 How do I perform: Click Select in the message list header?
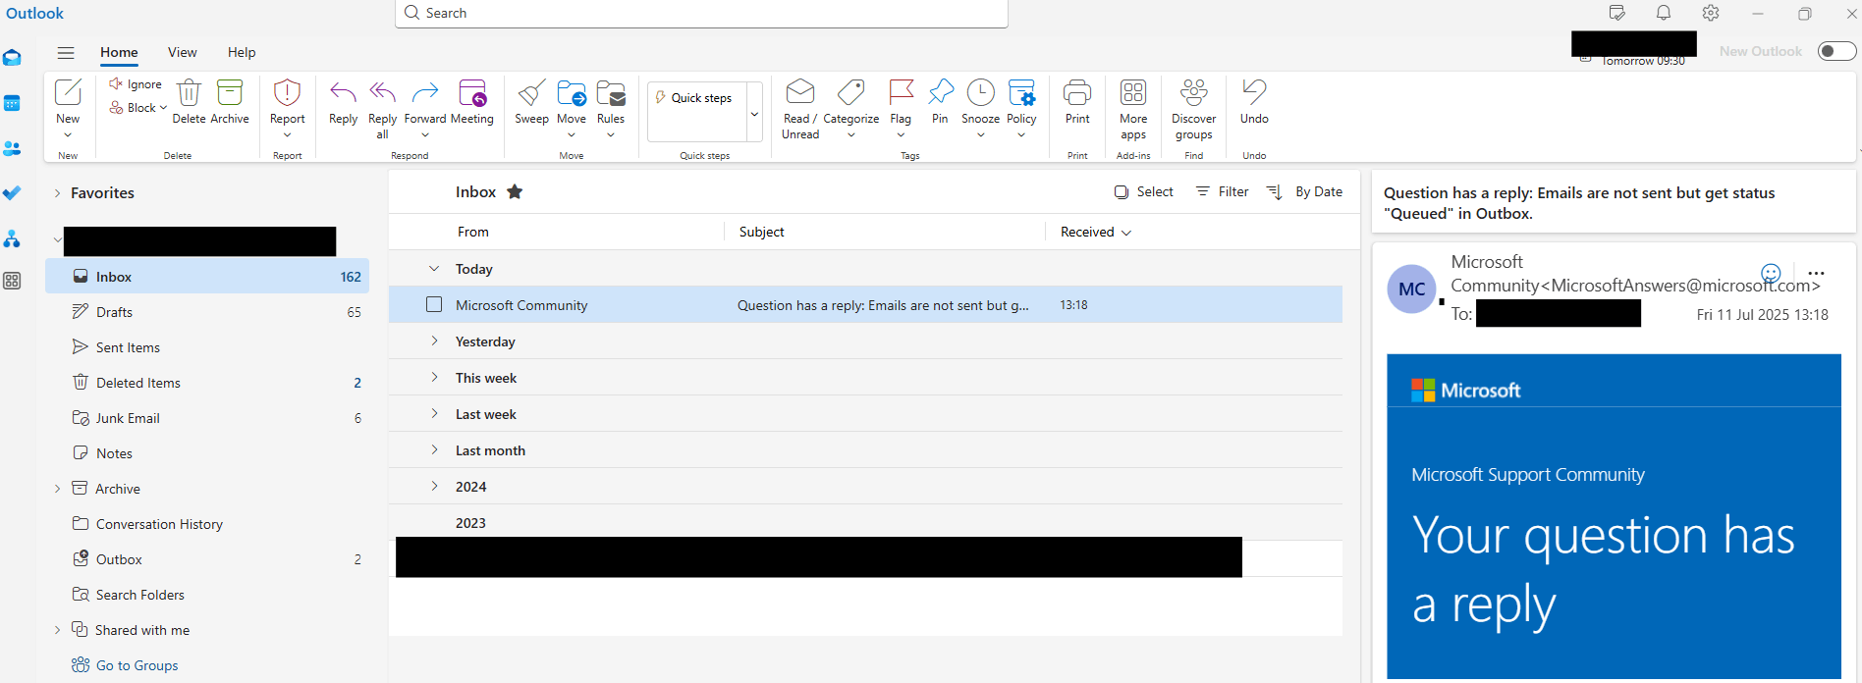tap(1144, 191)
